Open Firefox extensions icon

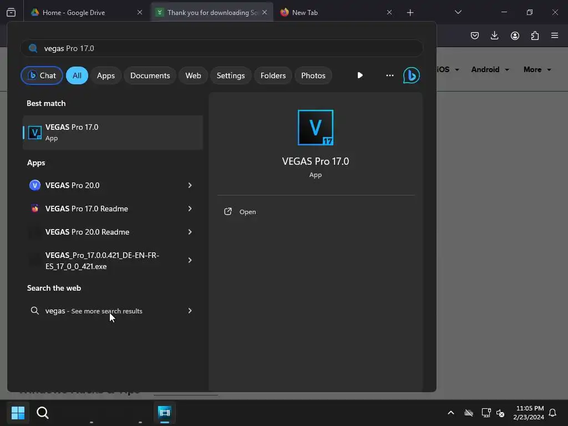tap(535, 35)
